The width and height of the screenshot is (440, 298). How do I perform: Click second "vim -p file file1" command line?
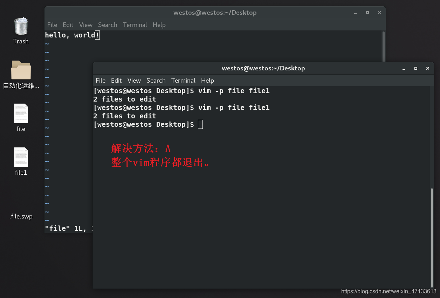(x=181, y=108)
